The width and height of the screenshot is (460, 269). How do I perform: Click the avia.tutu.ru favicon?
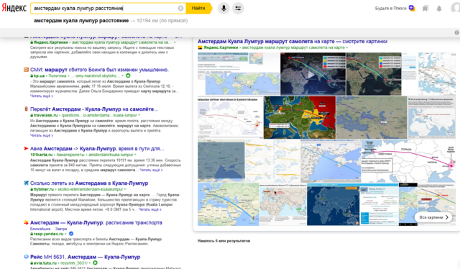[26, 257]
